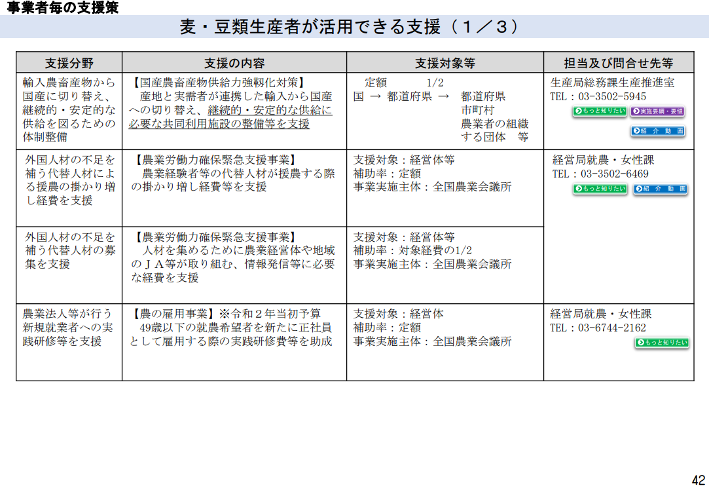Click the 担当及び問合せ先等 column header

(x=619, y=63)
